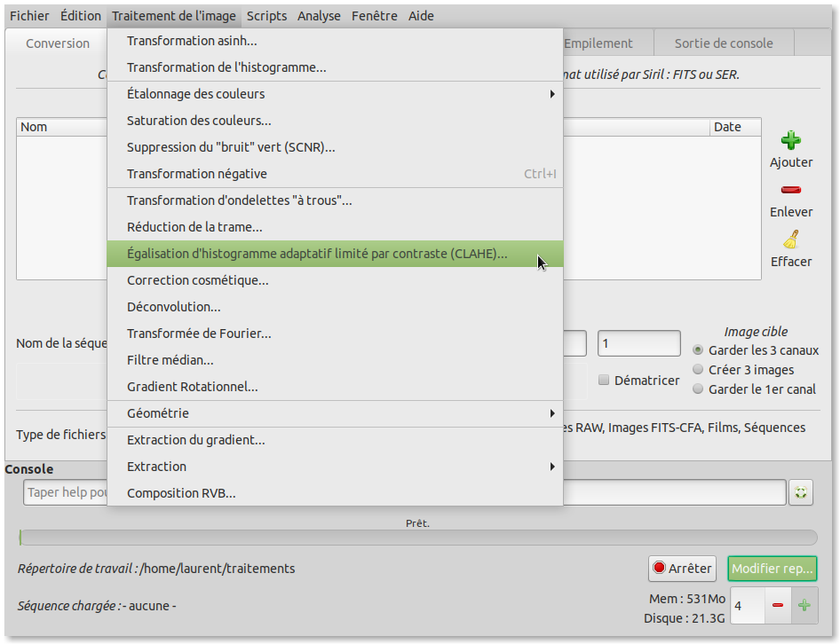Expand the Étalonnage des couleurs submenu
This screenshot has width=840, height=644.
pos(335,94)
